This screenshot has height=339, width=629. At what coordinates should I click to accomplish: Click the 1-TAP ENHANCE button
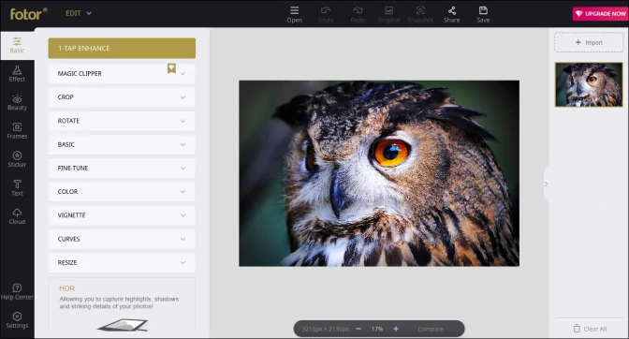point(122,48)
